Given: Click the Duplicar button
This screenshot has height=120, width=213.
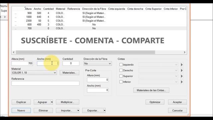Looking at the screenshot, I should 21,102.
